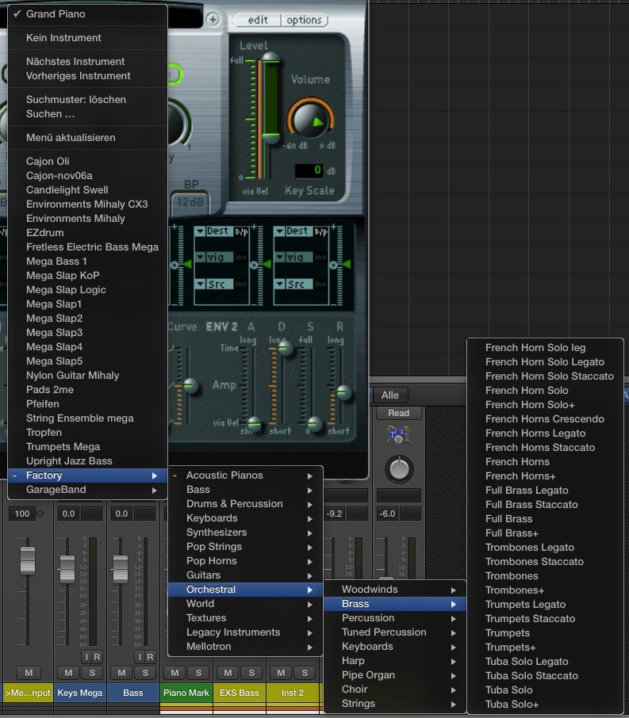This screenshot has width=629, height=718.
Task: Mute the Me...nput channel
Action: click(x=29, y=673)
